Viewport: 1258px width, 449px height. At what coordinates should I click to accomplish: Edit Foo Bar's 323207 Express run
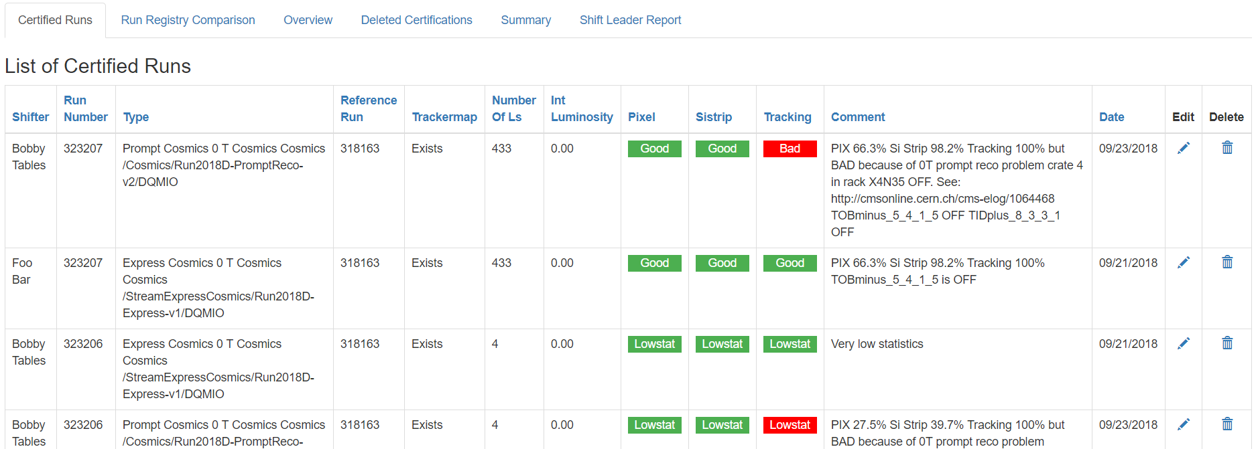pyautogui.click(x=1184, y=262)
